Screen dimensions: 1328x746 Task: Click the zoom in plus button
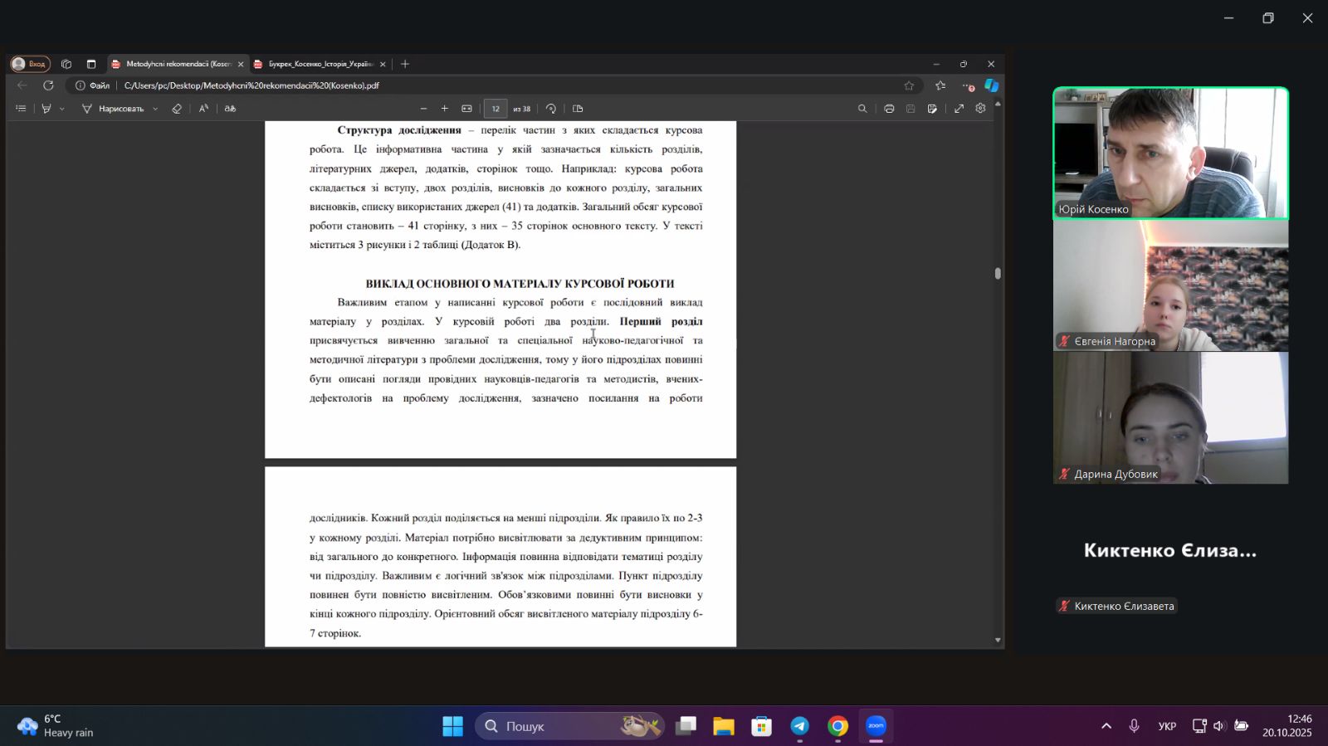[445, 109]
